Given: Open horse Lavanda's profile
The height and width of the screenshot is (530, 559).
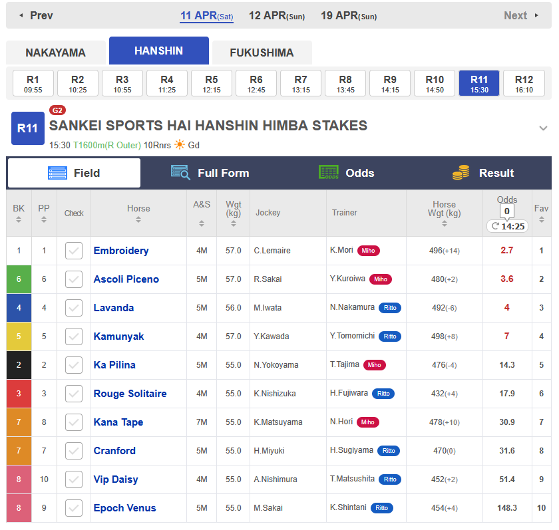Looking at the screenshot, I should (x=114, y=308).
